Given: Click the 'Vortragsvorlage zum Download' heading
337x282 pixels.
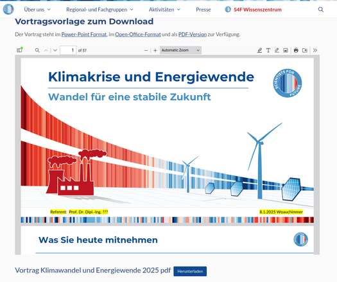Looking at the screenshot, I should [x=84, y=21].
